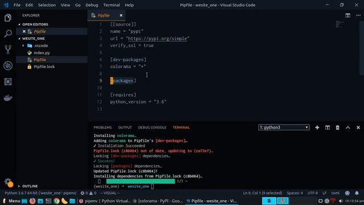Click the editor vertical scrollbar

[362, 48]
